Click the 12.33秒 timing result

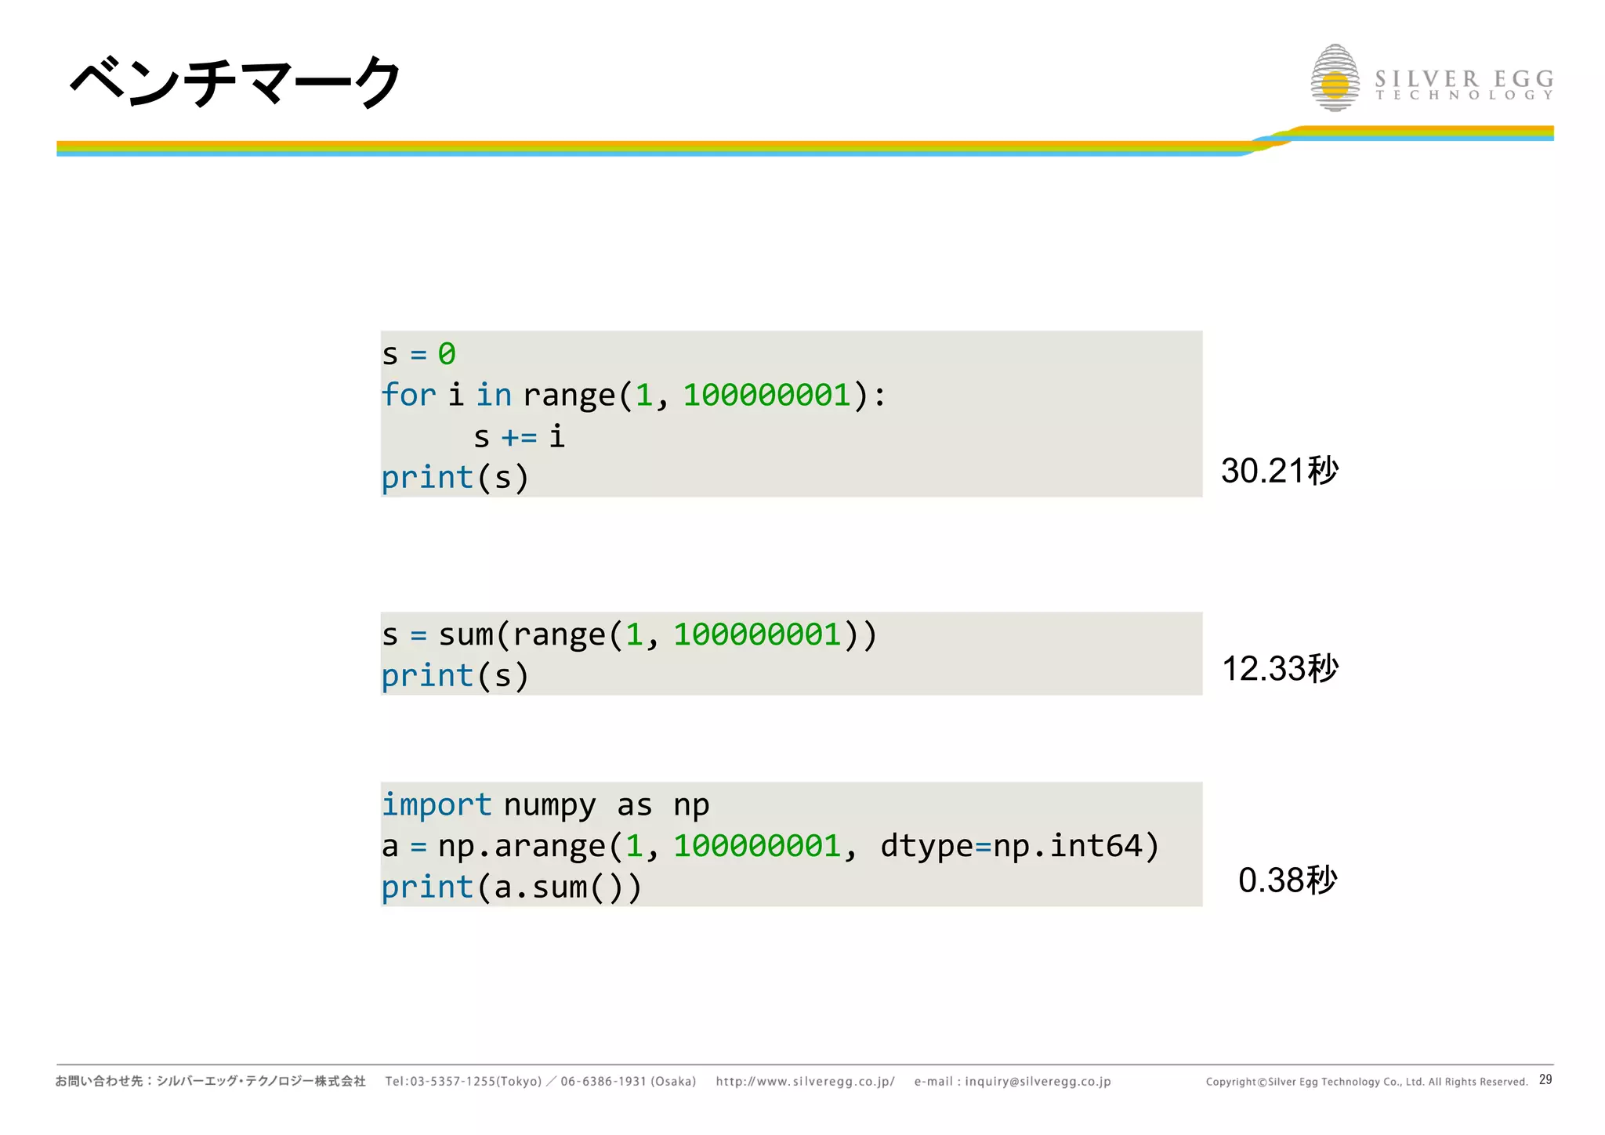pyautogui.click(x=1280, y=668)
